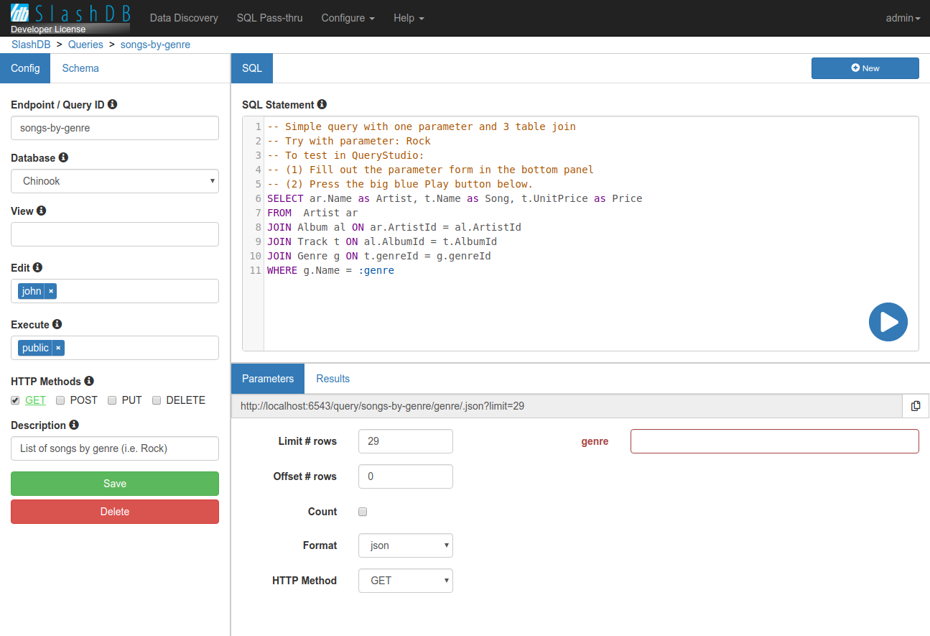Remove john tag from Edit field
The width and height of the screenshot is (930, 636).
pos(51,291)
